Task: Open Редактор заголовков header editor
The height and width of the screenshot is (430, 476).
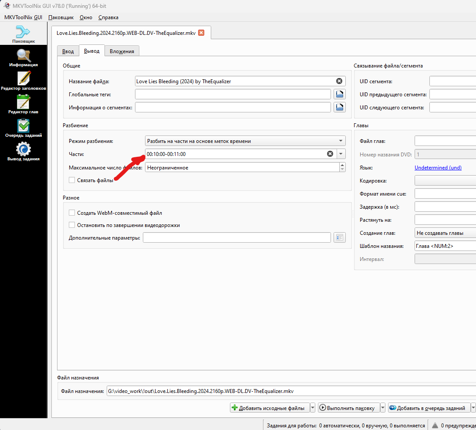Action: [x=23, y=81]
